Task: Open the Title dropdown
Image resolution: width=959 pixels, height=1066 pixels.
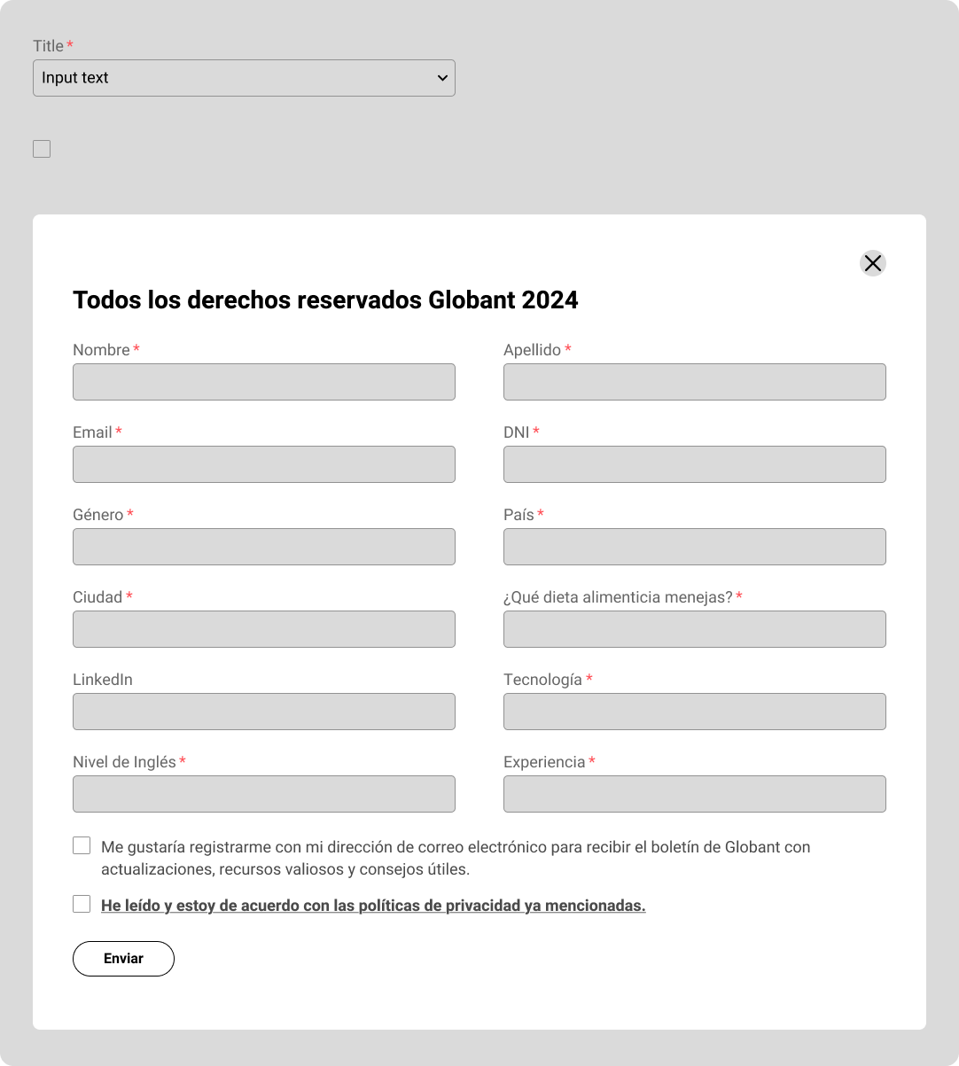Action: 244,78
